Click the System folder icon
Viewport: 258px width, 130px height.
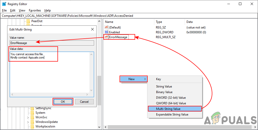32,113
